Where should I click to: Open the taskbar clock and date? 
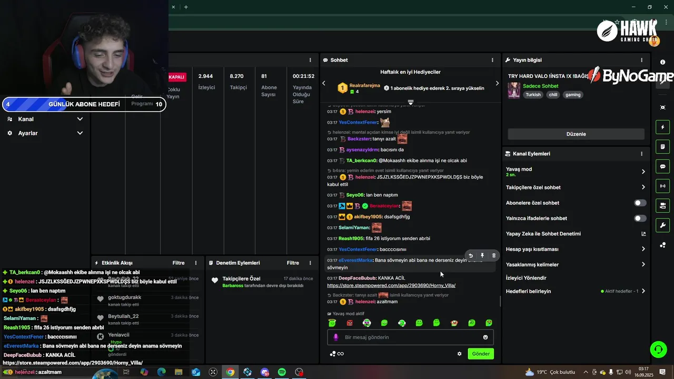[643, 372]
